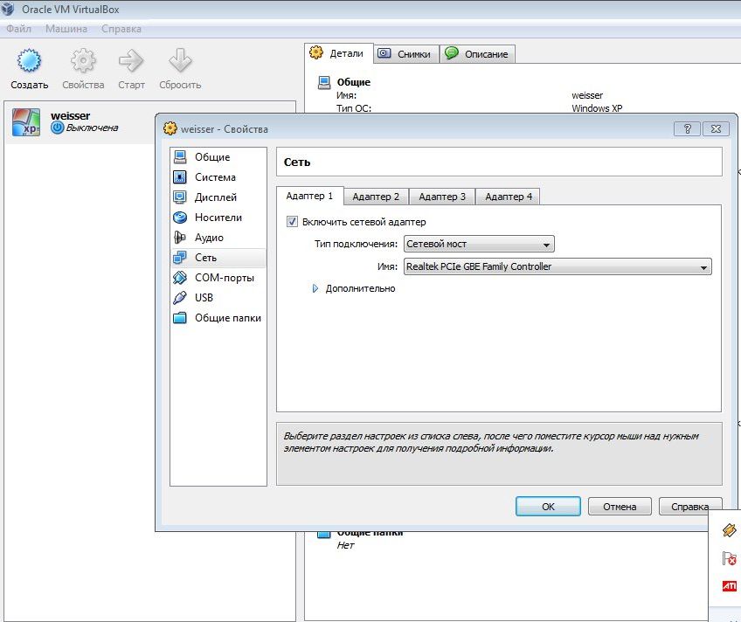This screenshot has height=622, width=741.
Task: Click the Тип ОС: label in details pane
Action: (354, 108)
